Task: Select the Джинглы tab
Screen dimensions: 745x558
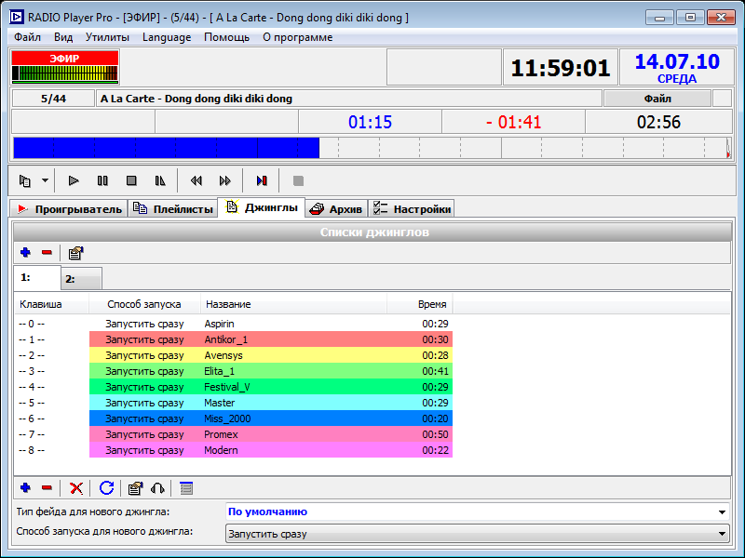Action: [x=262, y=207]
